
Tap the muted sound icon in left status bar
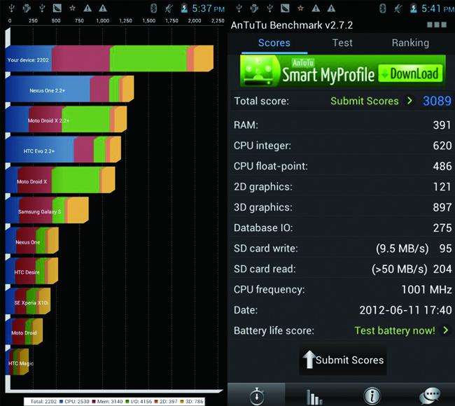[168, 8]
